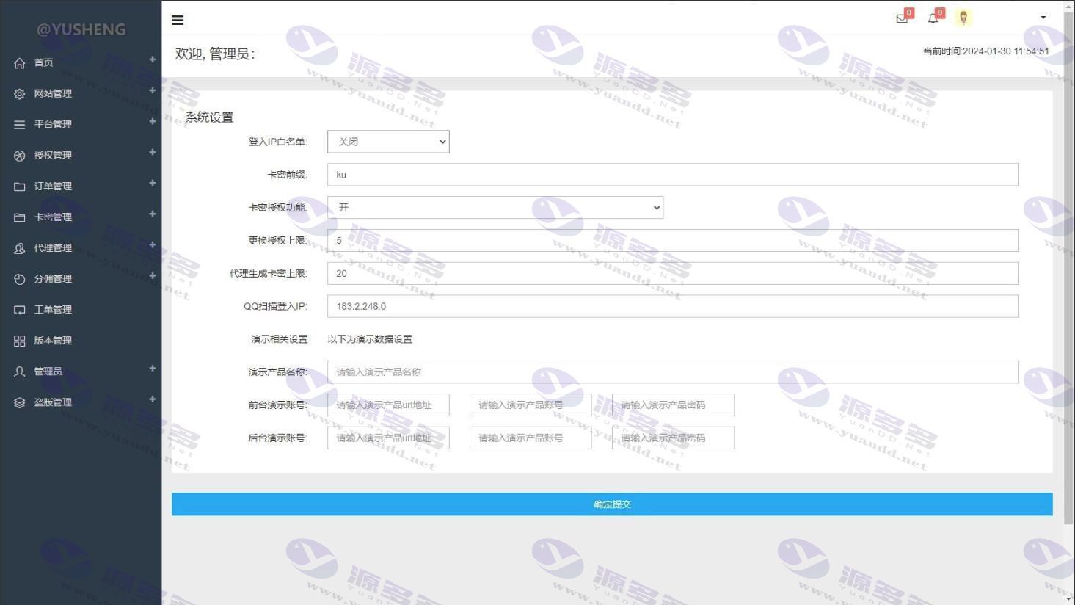Expand 授权管理 with its plus sign
The image size is (1075, 605).
152,152
